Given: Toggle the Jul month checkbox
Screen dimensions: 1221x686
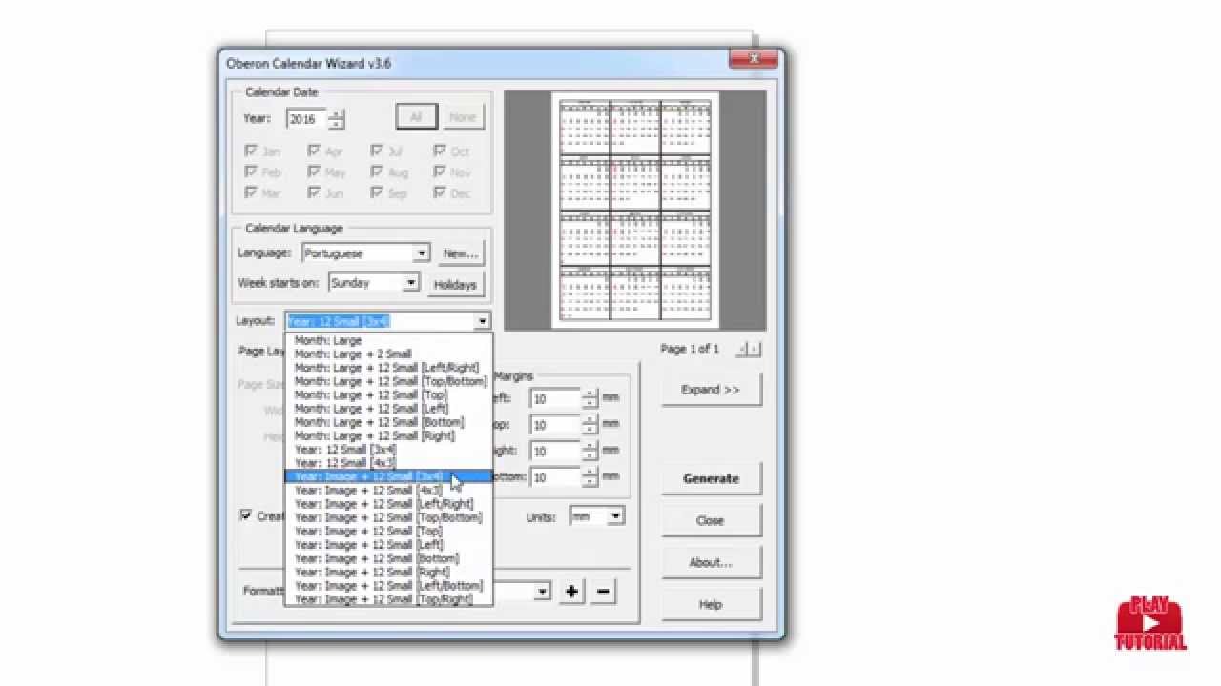Looking at the screenshot, I should click(x=377, y=151).
